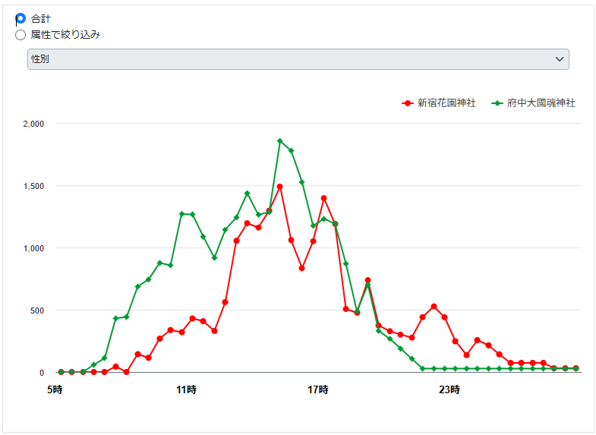Click the 属性で絞り込み label text
The height and width of the screenshot is (435, 596).
click(66, 34)
